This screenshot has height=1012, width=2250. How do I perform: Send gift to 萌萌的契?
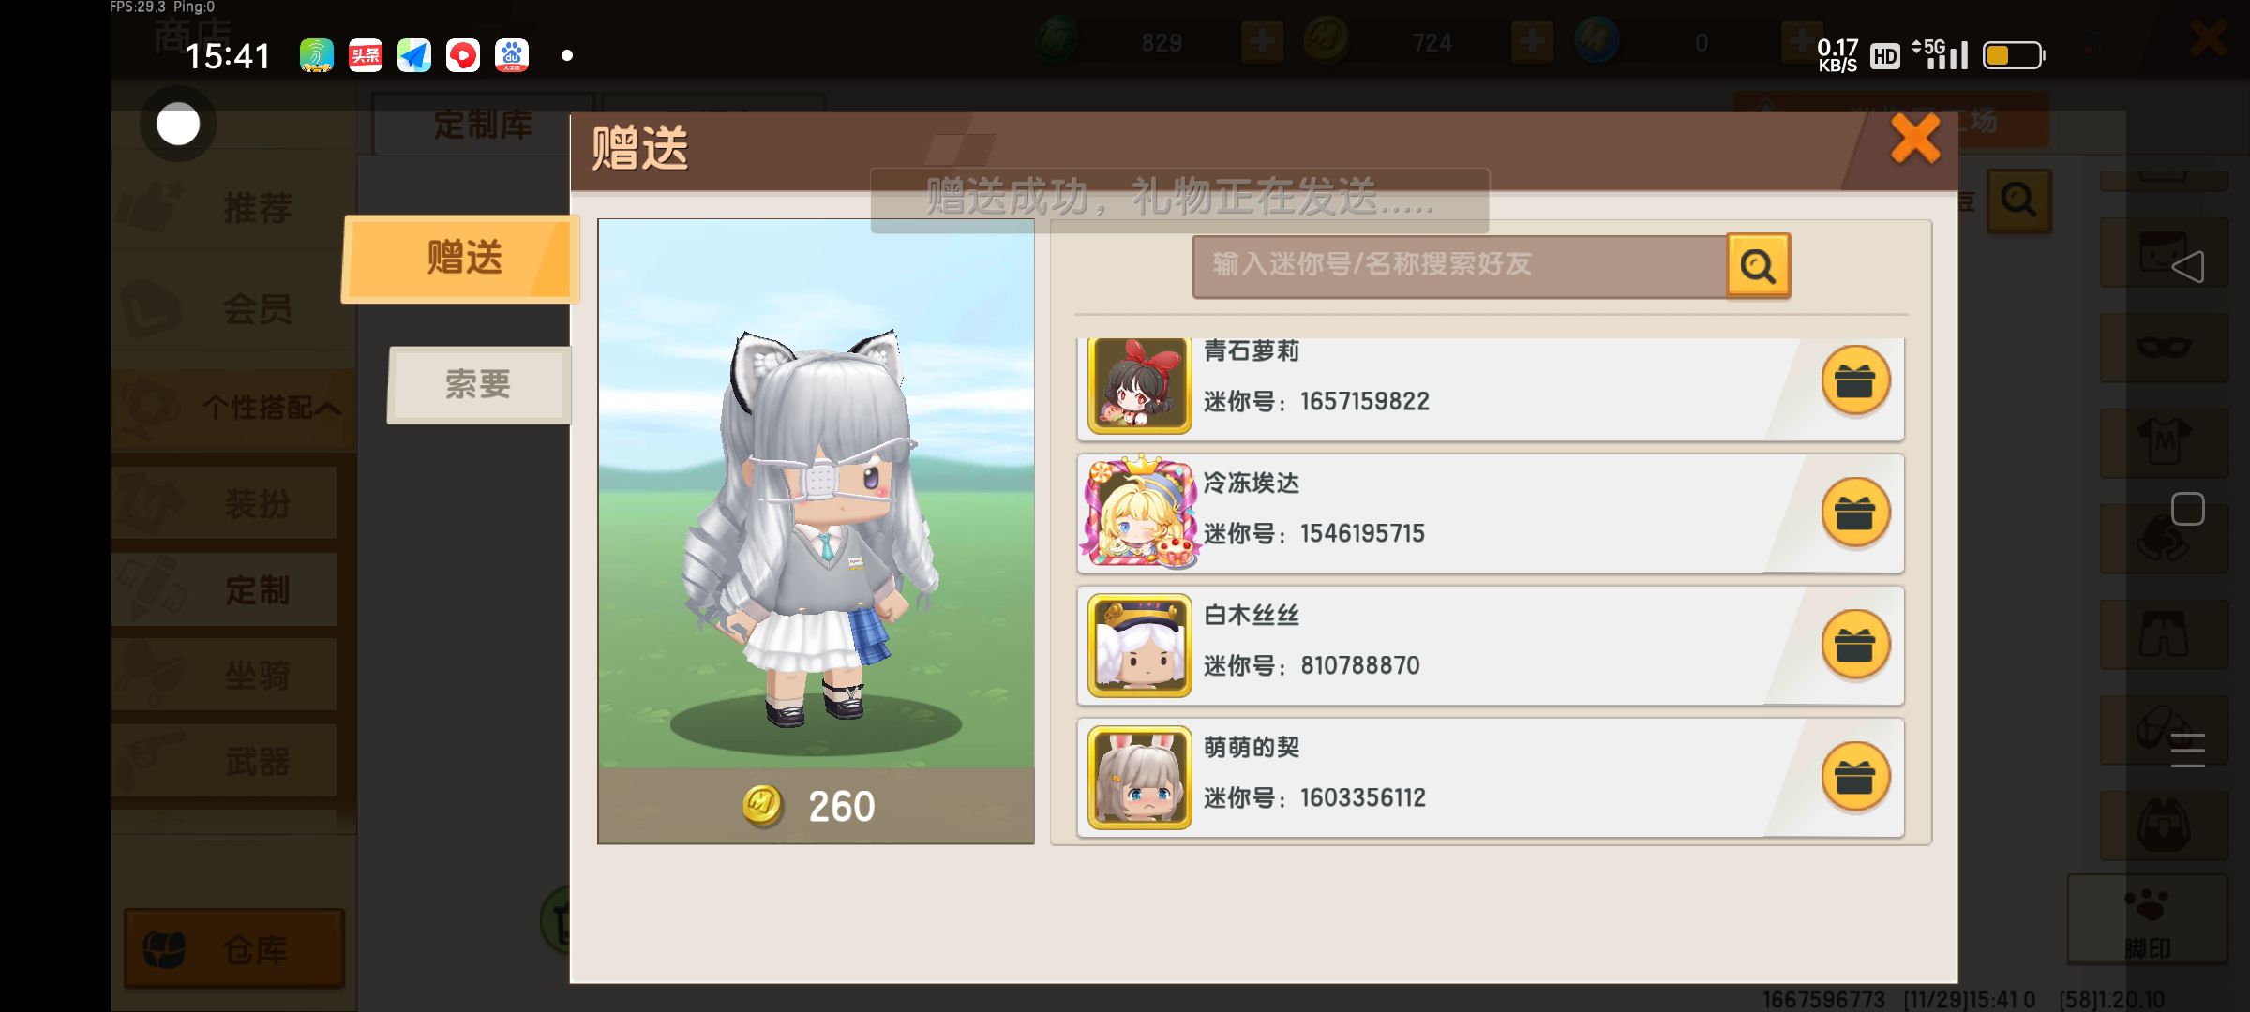pos(1854,777)
